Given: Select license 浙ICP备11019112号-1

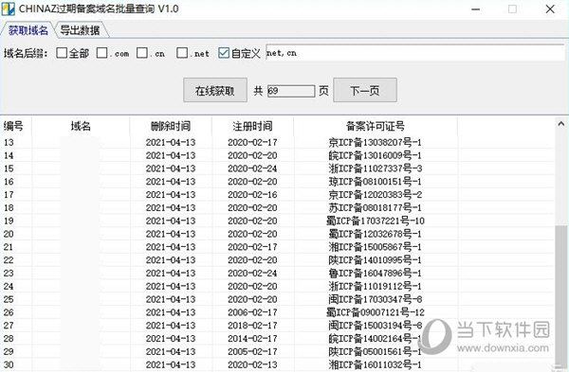Looking at the screenshot, I should [376, 286].
